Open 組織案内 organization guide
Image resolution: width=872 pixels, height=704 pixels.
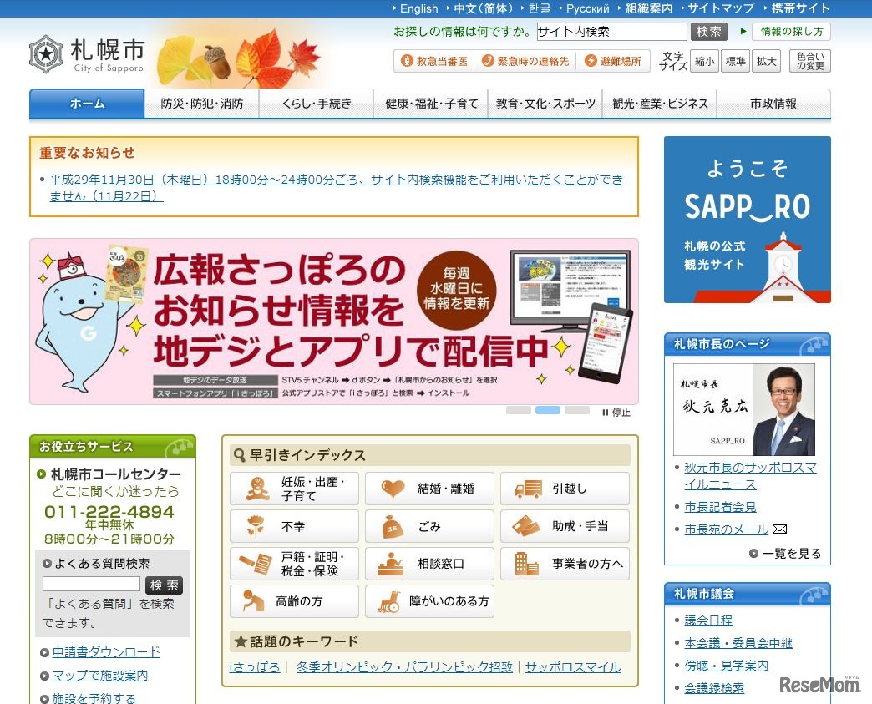[x=648, y=8]
